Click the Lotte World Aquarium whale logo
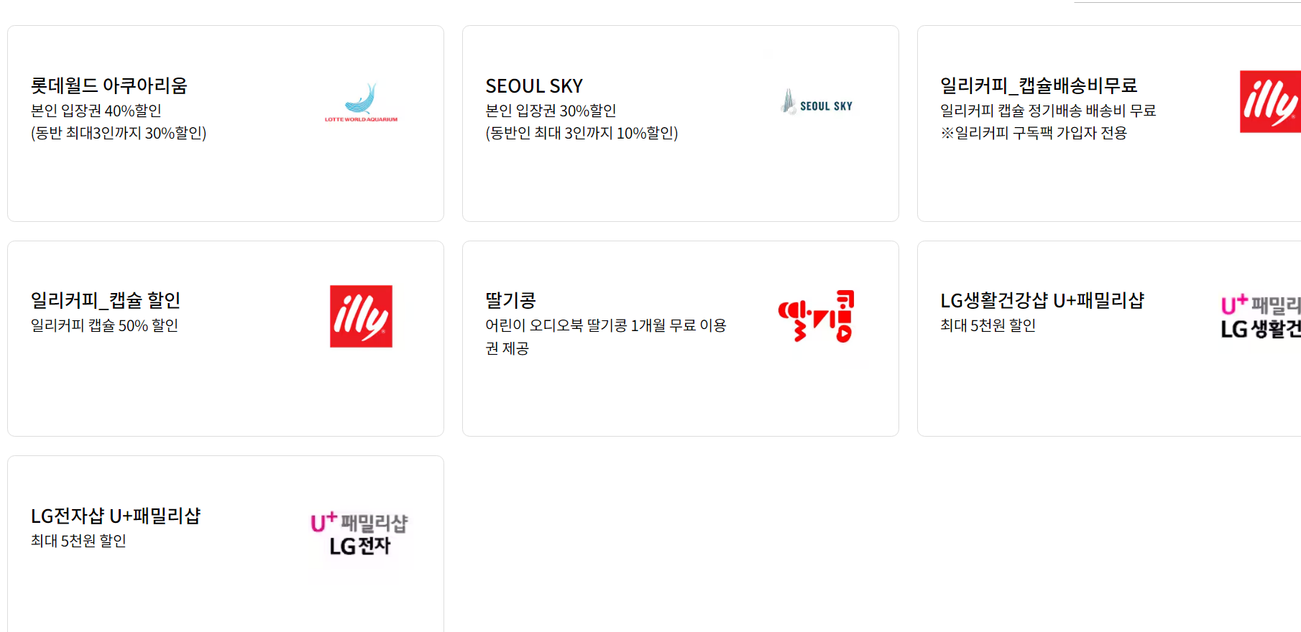The height and width of the screenshot is (632, 1301). tap(361, 102)
